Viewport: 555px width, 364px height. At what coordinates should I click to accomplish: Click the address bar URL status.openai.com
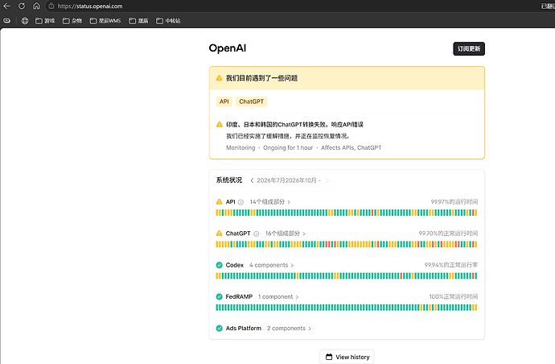pyautogui.click(x=90, y=6)
